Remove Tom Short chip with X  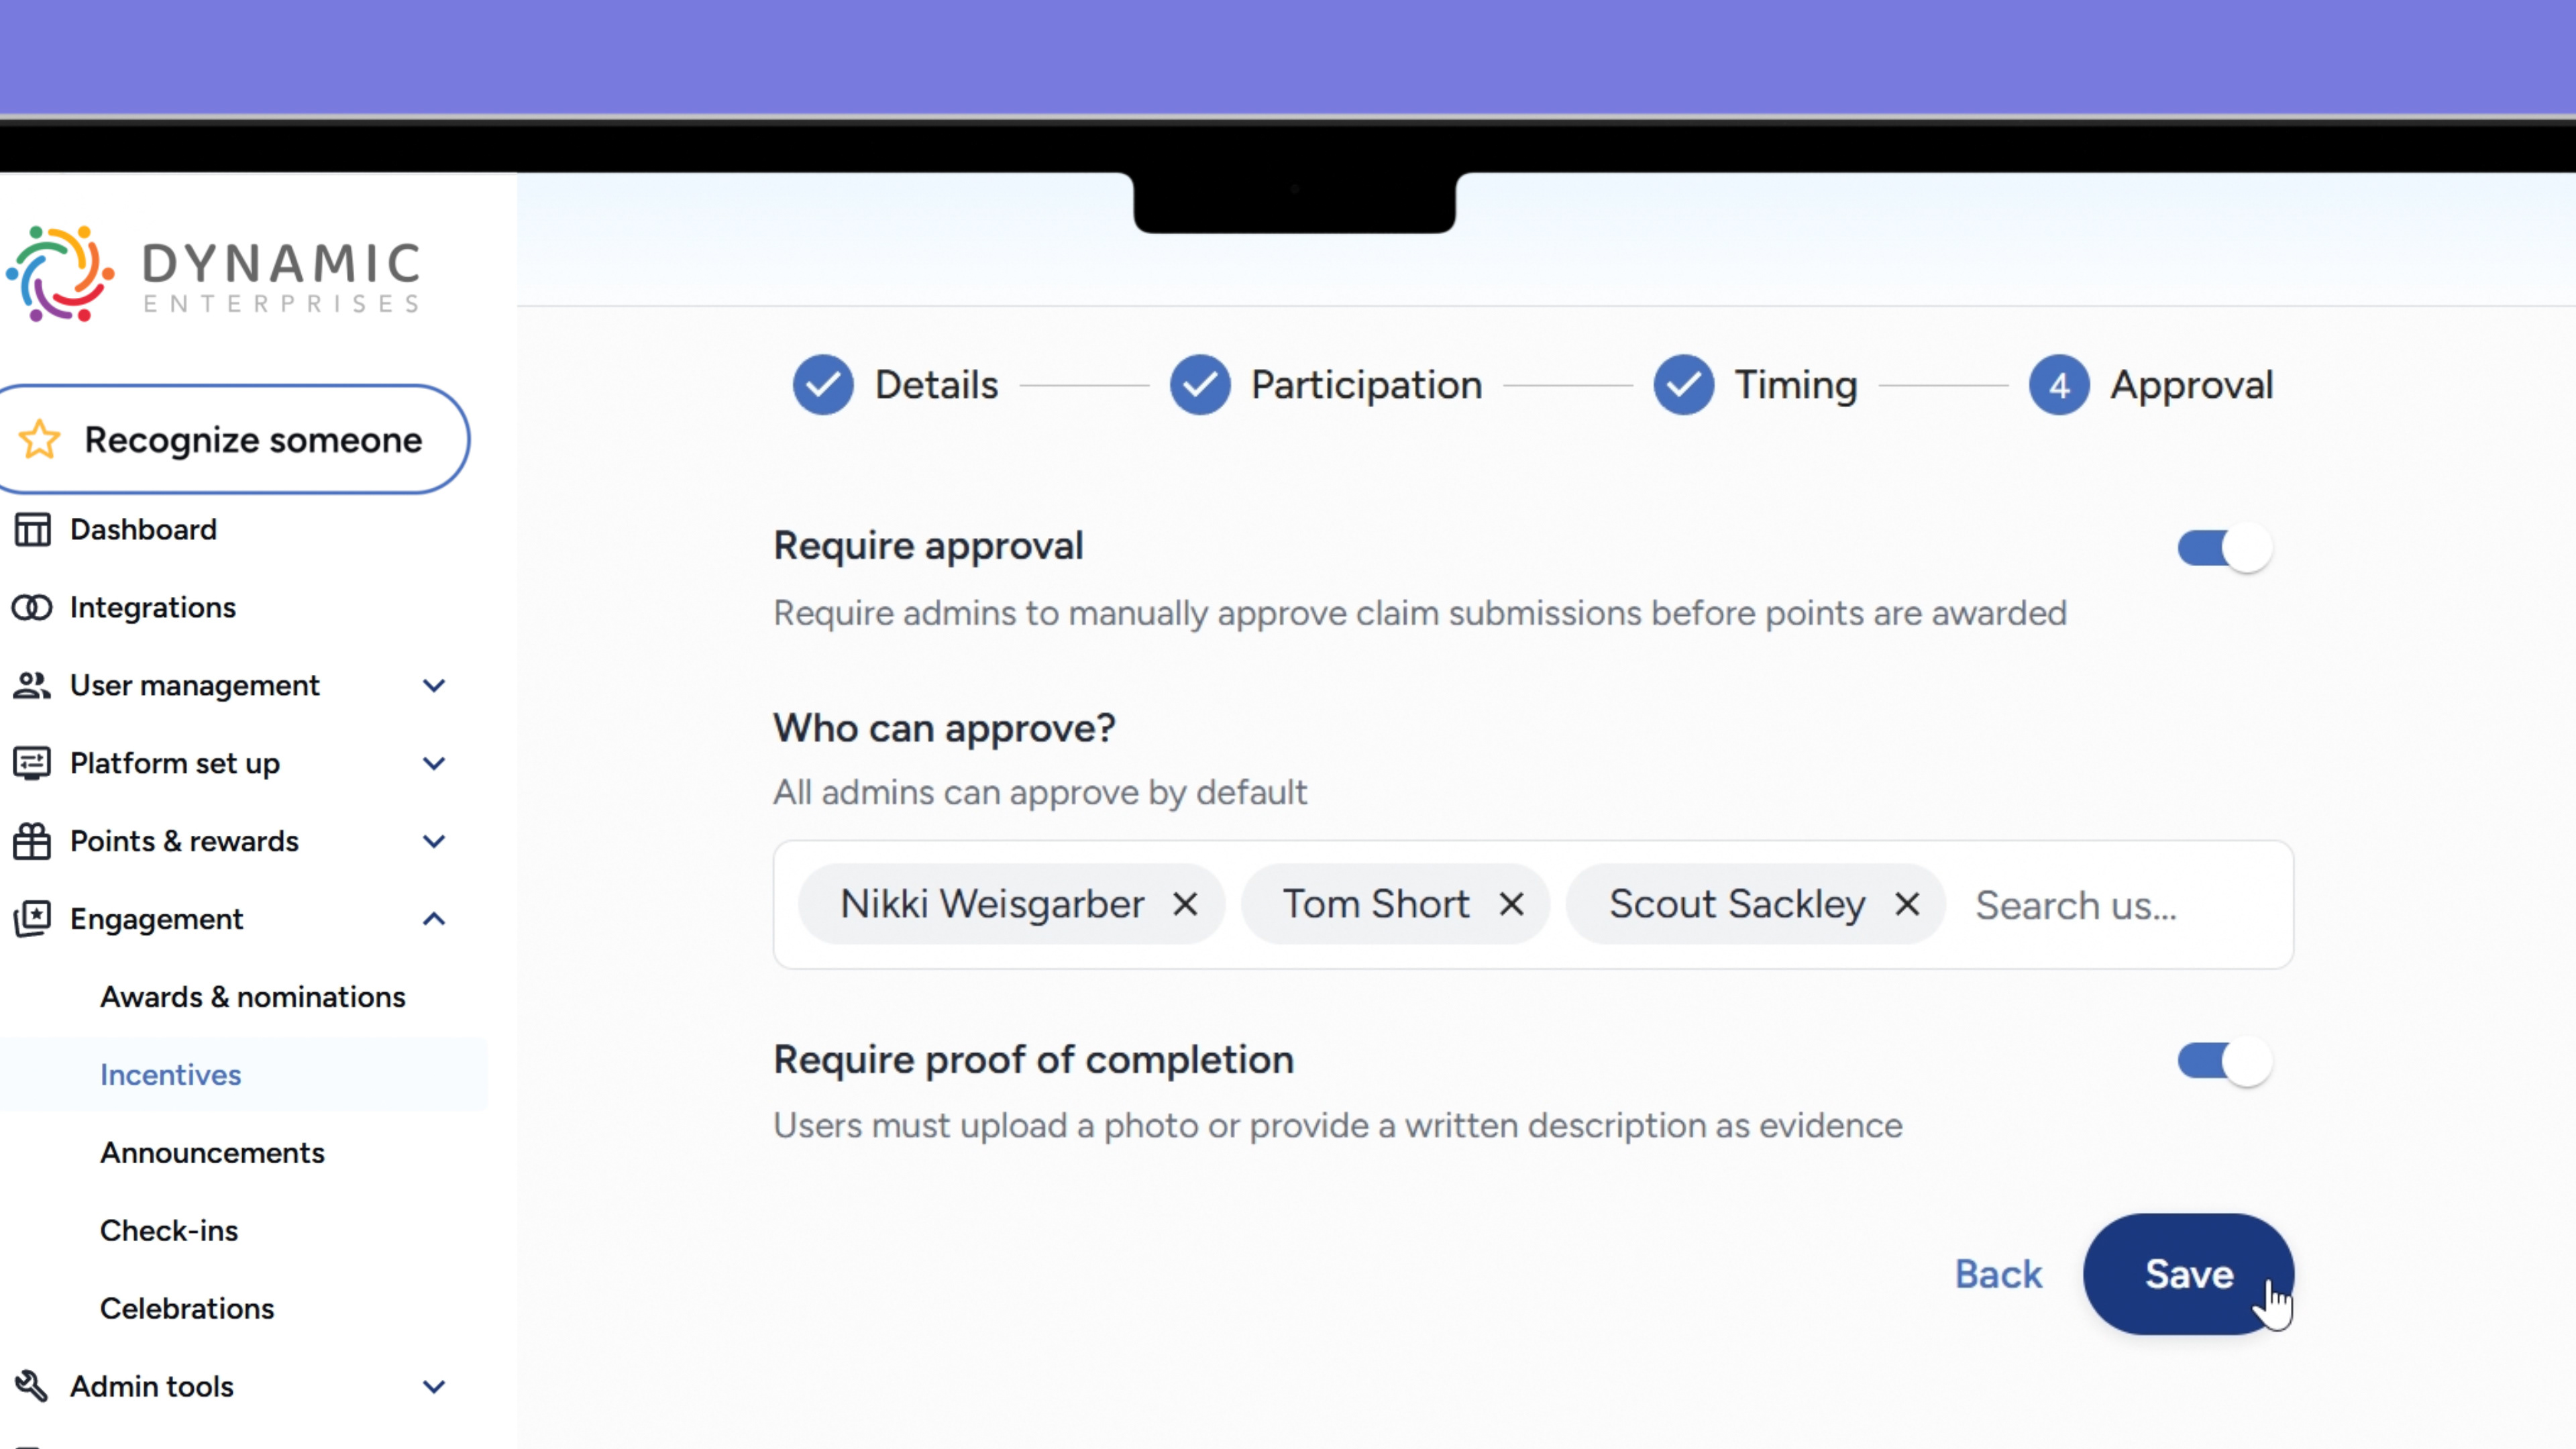(1511, 904)
